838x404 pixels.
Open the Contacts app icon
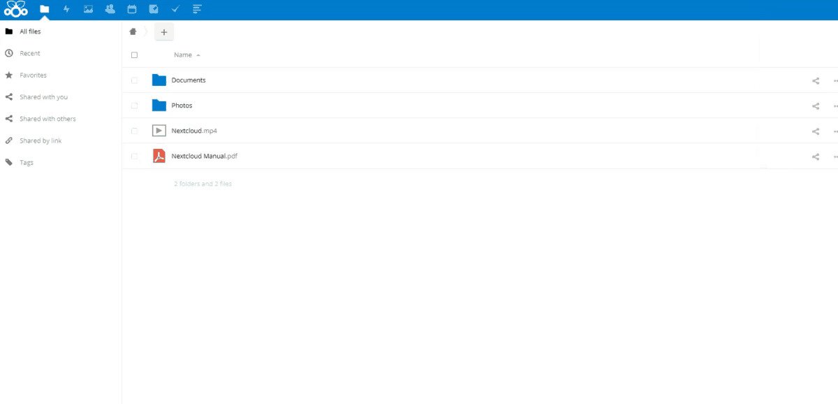click(x=110, y=9)
